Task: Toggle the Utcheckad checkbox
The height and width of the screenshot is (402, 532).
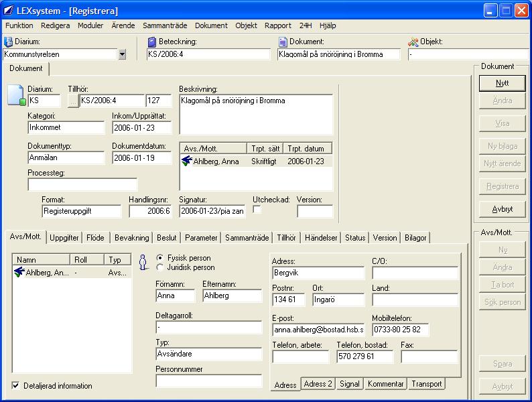Action: [257, 210]
